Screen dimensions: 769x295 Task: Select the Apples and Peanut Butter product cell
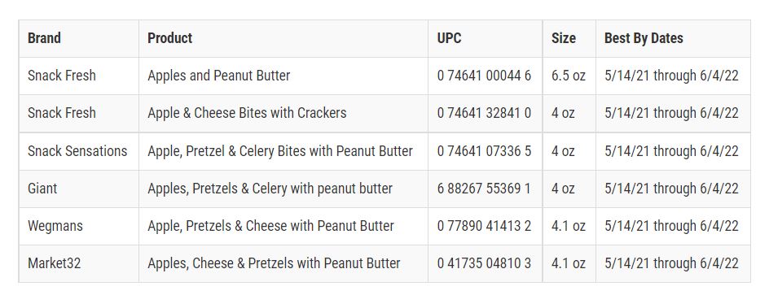pyautogui.click(x=283, y=76)
